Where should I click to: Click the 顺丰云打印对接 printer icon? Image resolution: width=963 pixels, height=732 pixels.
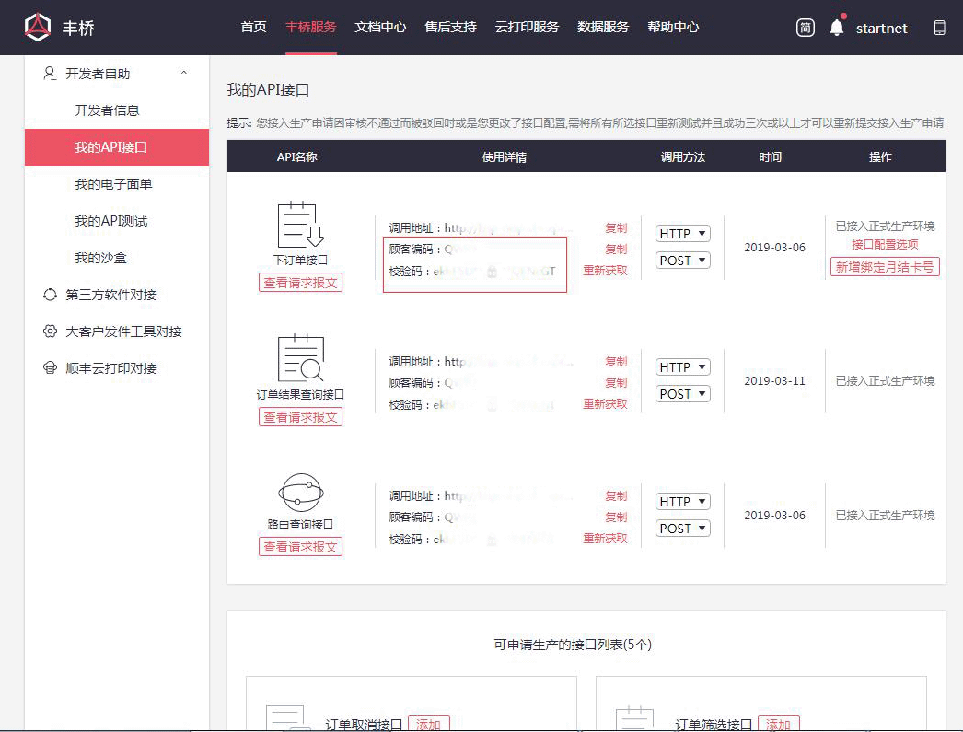pos(50,368)
